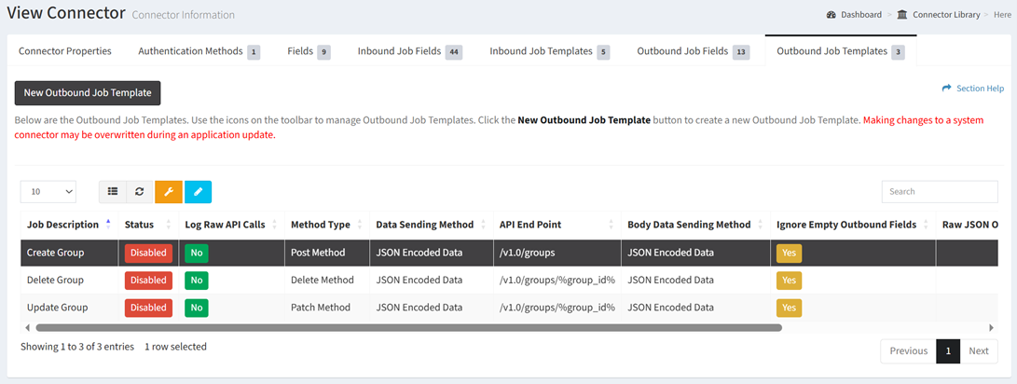This screenshot has width=1017, height=384.
Task: Click the Section Help arrow icon
Action: click(x=947, y=89)
